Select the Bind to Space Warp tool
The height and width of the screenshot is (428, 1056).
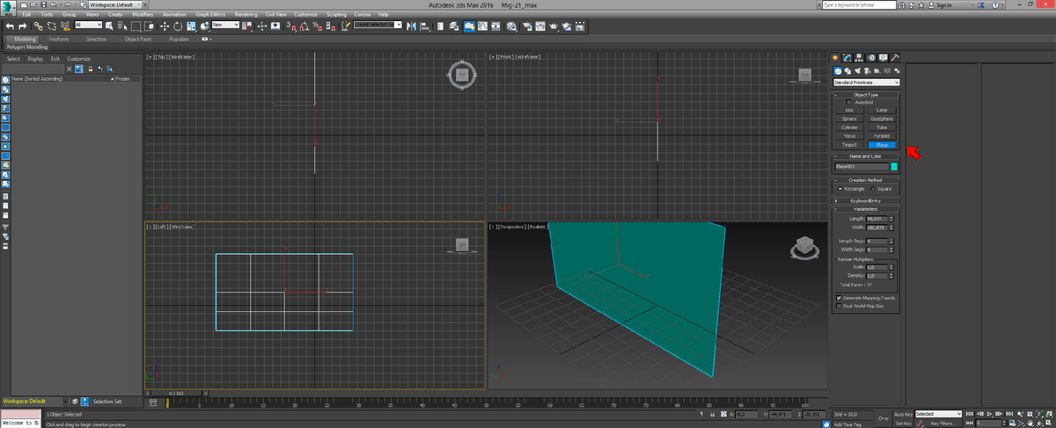tap(66, 26)
